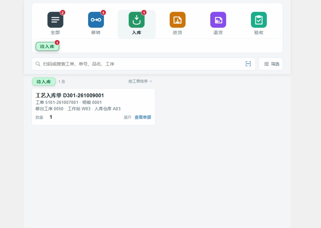Open the 查看单据 link
Screen dimensions: 321x228
click(143, 117)
